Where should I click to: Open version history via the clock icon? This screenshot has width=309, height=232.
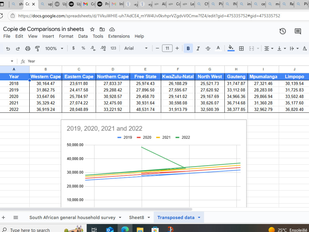[x=282, y=31]
